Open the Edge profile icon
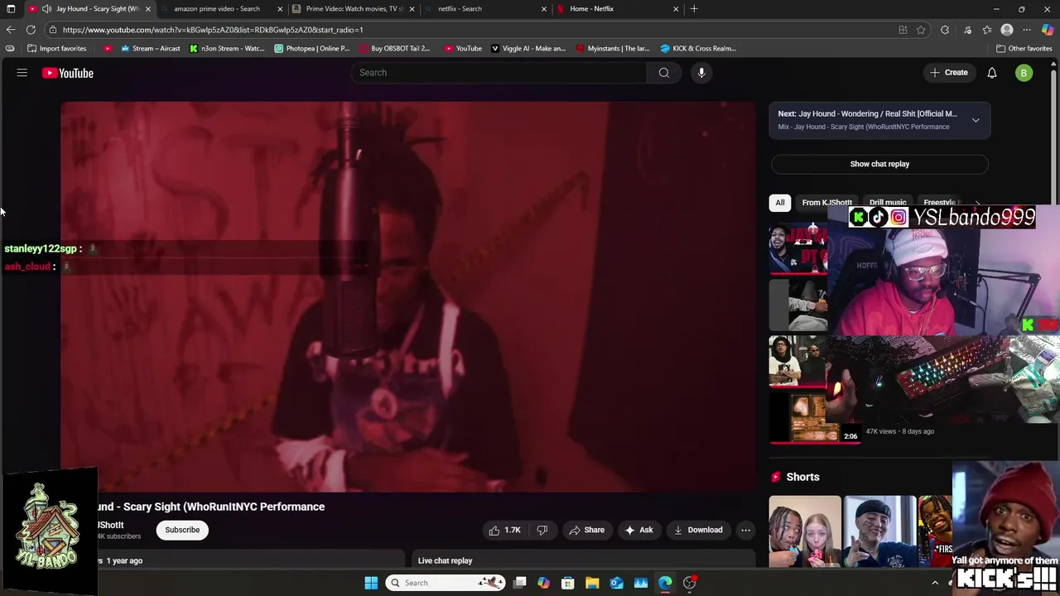Image resolution: width=1060 pixels, height=596 pixels. 1007,30
